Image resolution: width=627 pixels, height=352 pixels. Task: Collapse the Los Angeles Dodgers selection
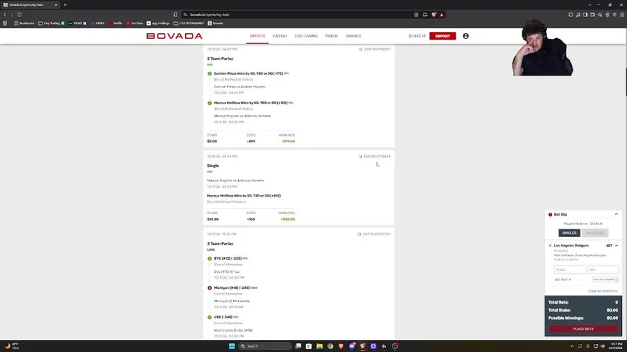pyautogui.click(x=617, y=246)
